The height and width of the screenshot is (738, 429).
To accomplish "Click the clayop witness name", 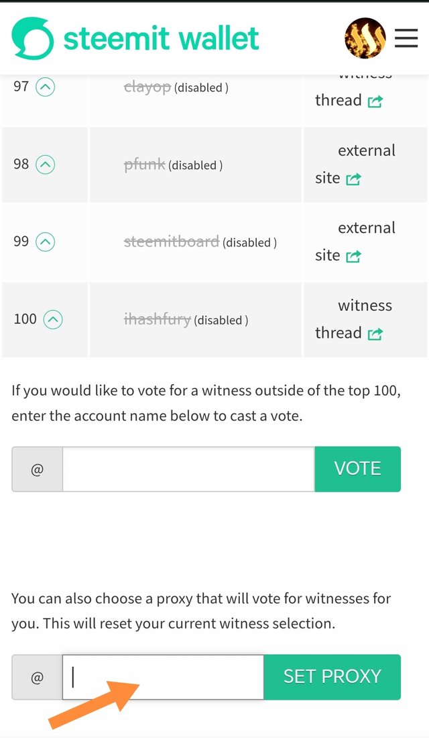I will (x=147, y=87).
